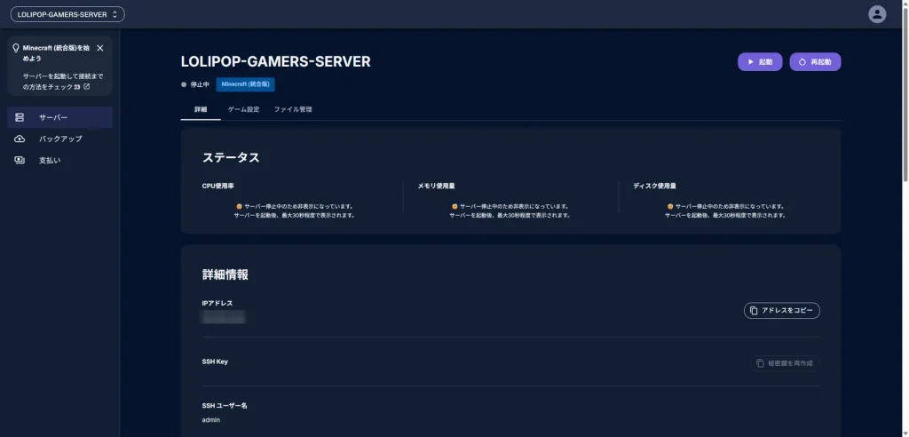Click the blurred IP address value
The image size is (909, 437).
coord(223,317)
